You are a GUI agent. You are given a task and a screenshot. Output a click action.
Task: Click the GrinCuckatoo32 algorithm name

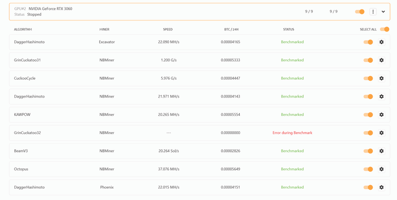click(27, 133)
